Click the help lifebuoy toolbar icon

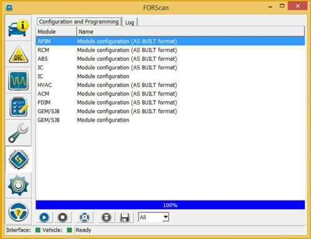coord(85,217)
